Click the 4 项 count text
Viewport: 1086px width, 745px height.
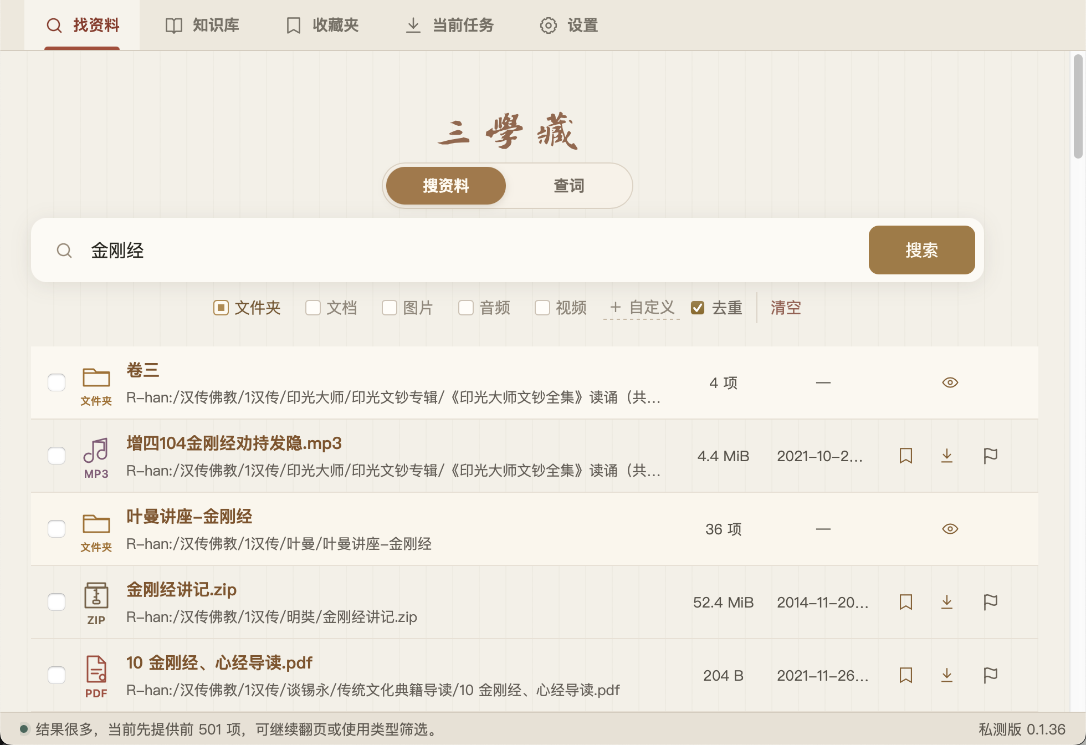pos(724,382)
